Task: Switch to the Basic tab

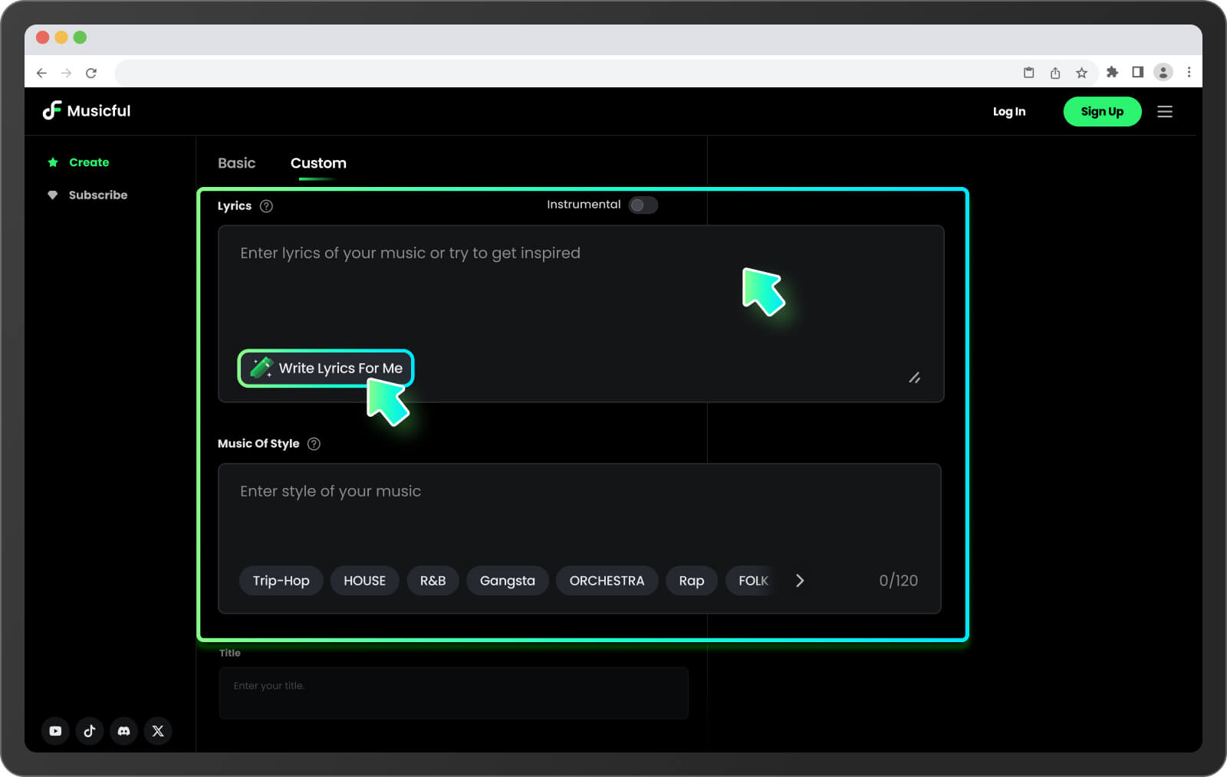Action: click(x=236, y=163)
